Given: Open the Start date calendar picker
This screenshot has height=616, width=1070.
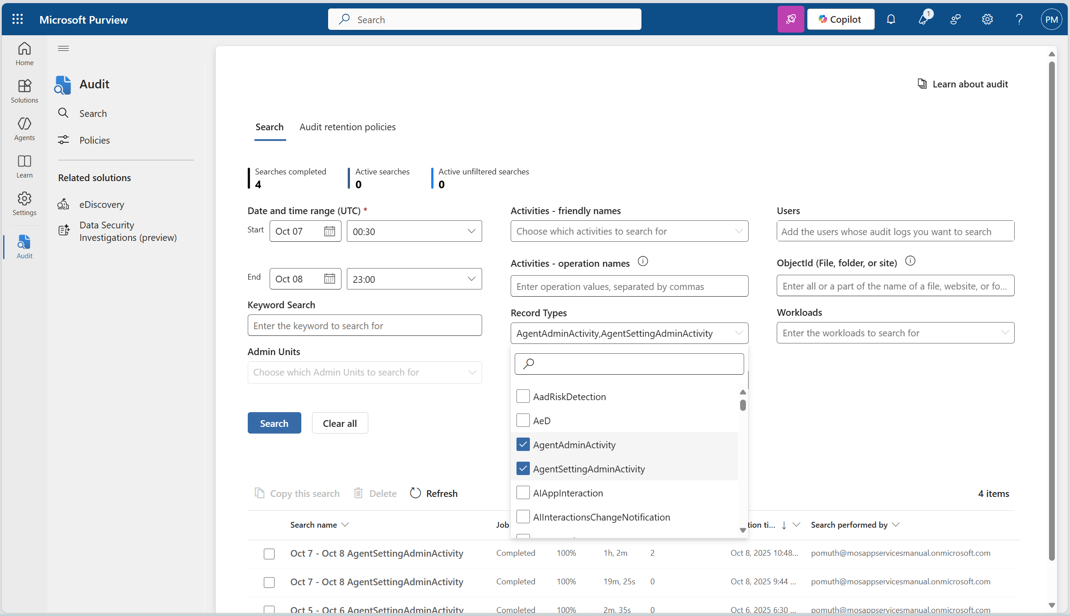Looking at the screenshot, I should [329, 231].
